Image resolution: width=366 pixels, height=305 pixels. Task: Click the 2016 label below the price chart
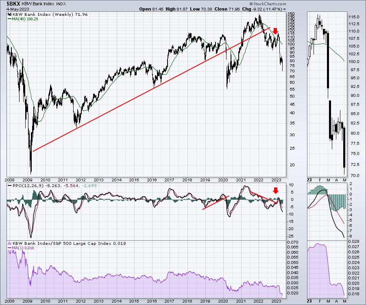(152, 179)
